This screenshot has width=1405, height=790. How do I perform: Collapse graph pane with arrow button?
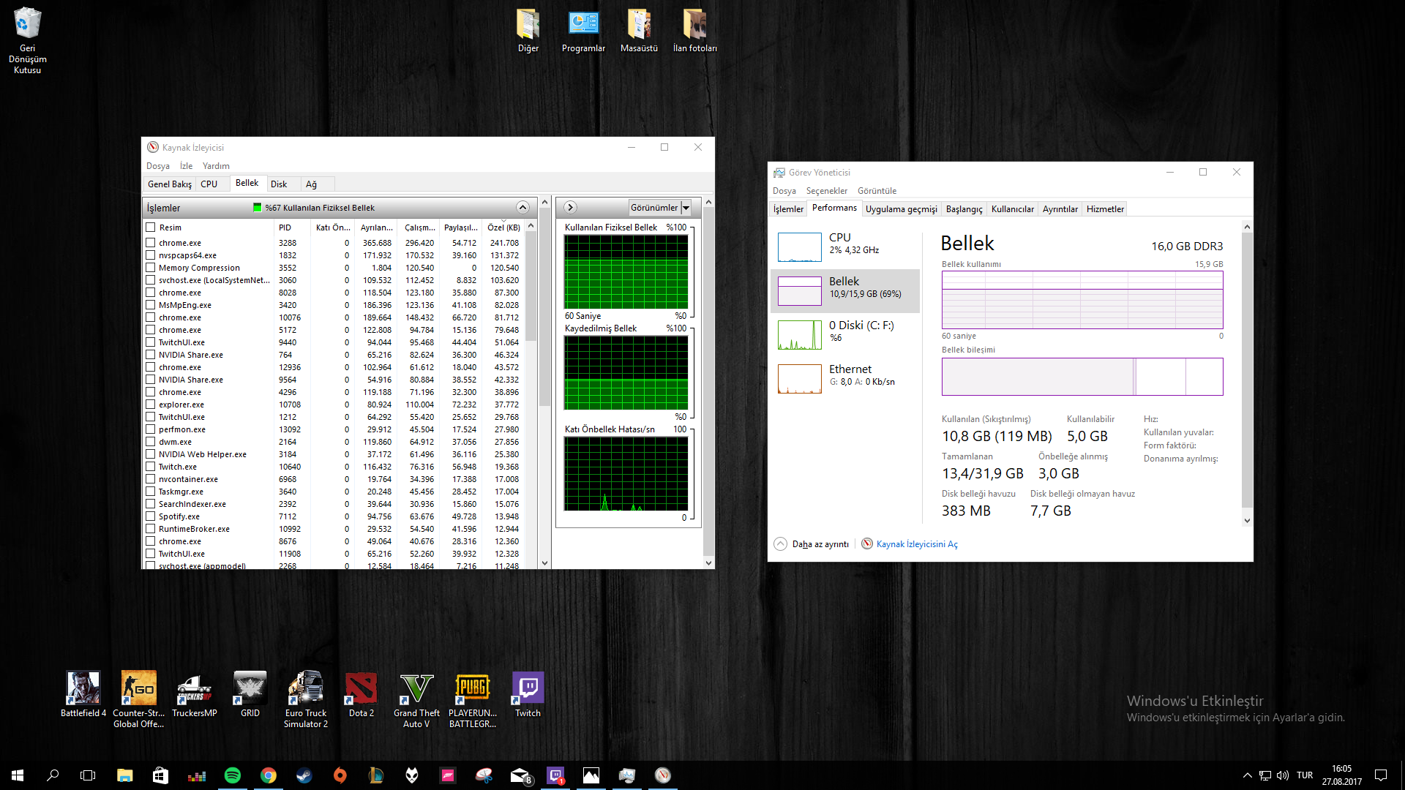coord(571,208)
